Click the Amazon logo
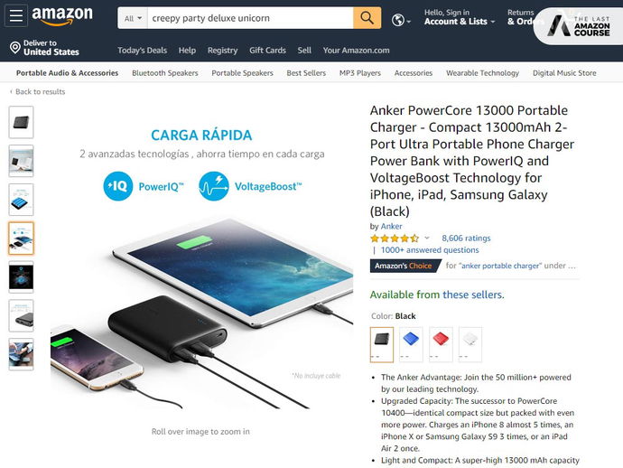The width and height of the screenshot is (623, 468). 62,16
